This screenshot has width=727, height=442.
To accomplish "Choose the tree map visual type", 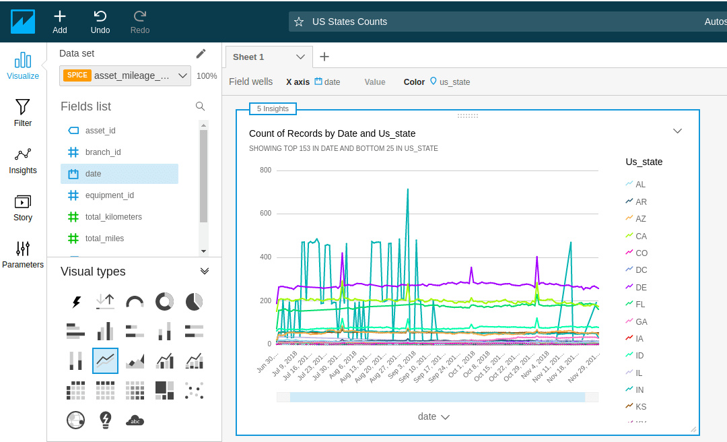I will (x=164, y=390).
